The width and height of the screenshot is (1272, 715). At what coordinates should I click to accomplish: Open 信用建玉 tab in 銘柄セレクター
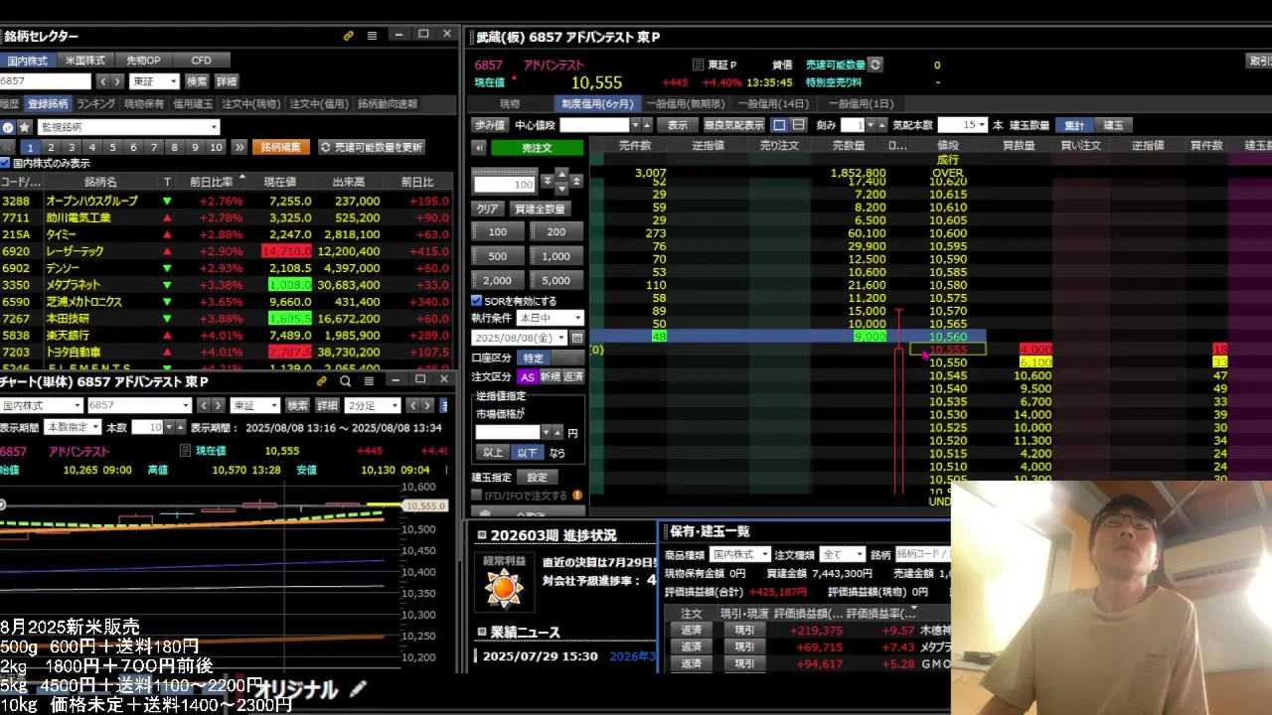pyautogui.click(x=193, y=103)
